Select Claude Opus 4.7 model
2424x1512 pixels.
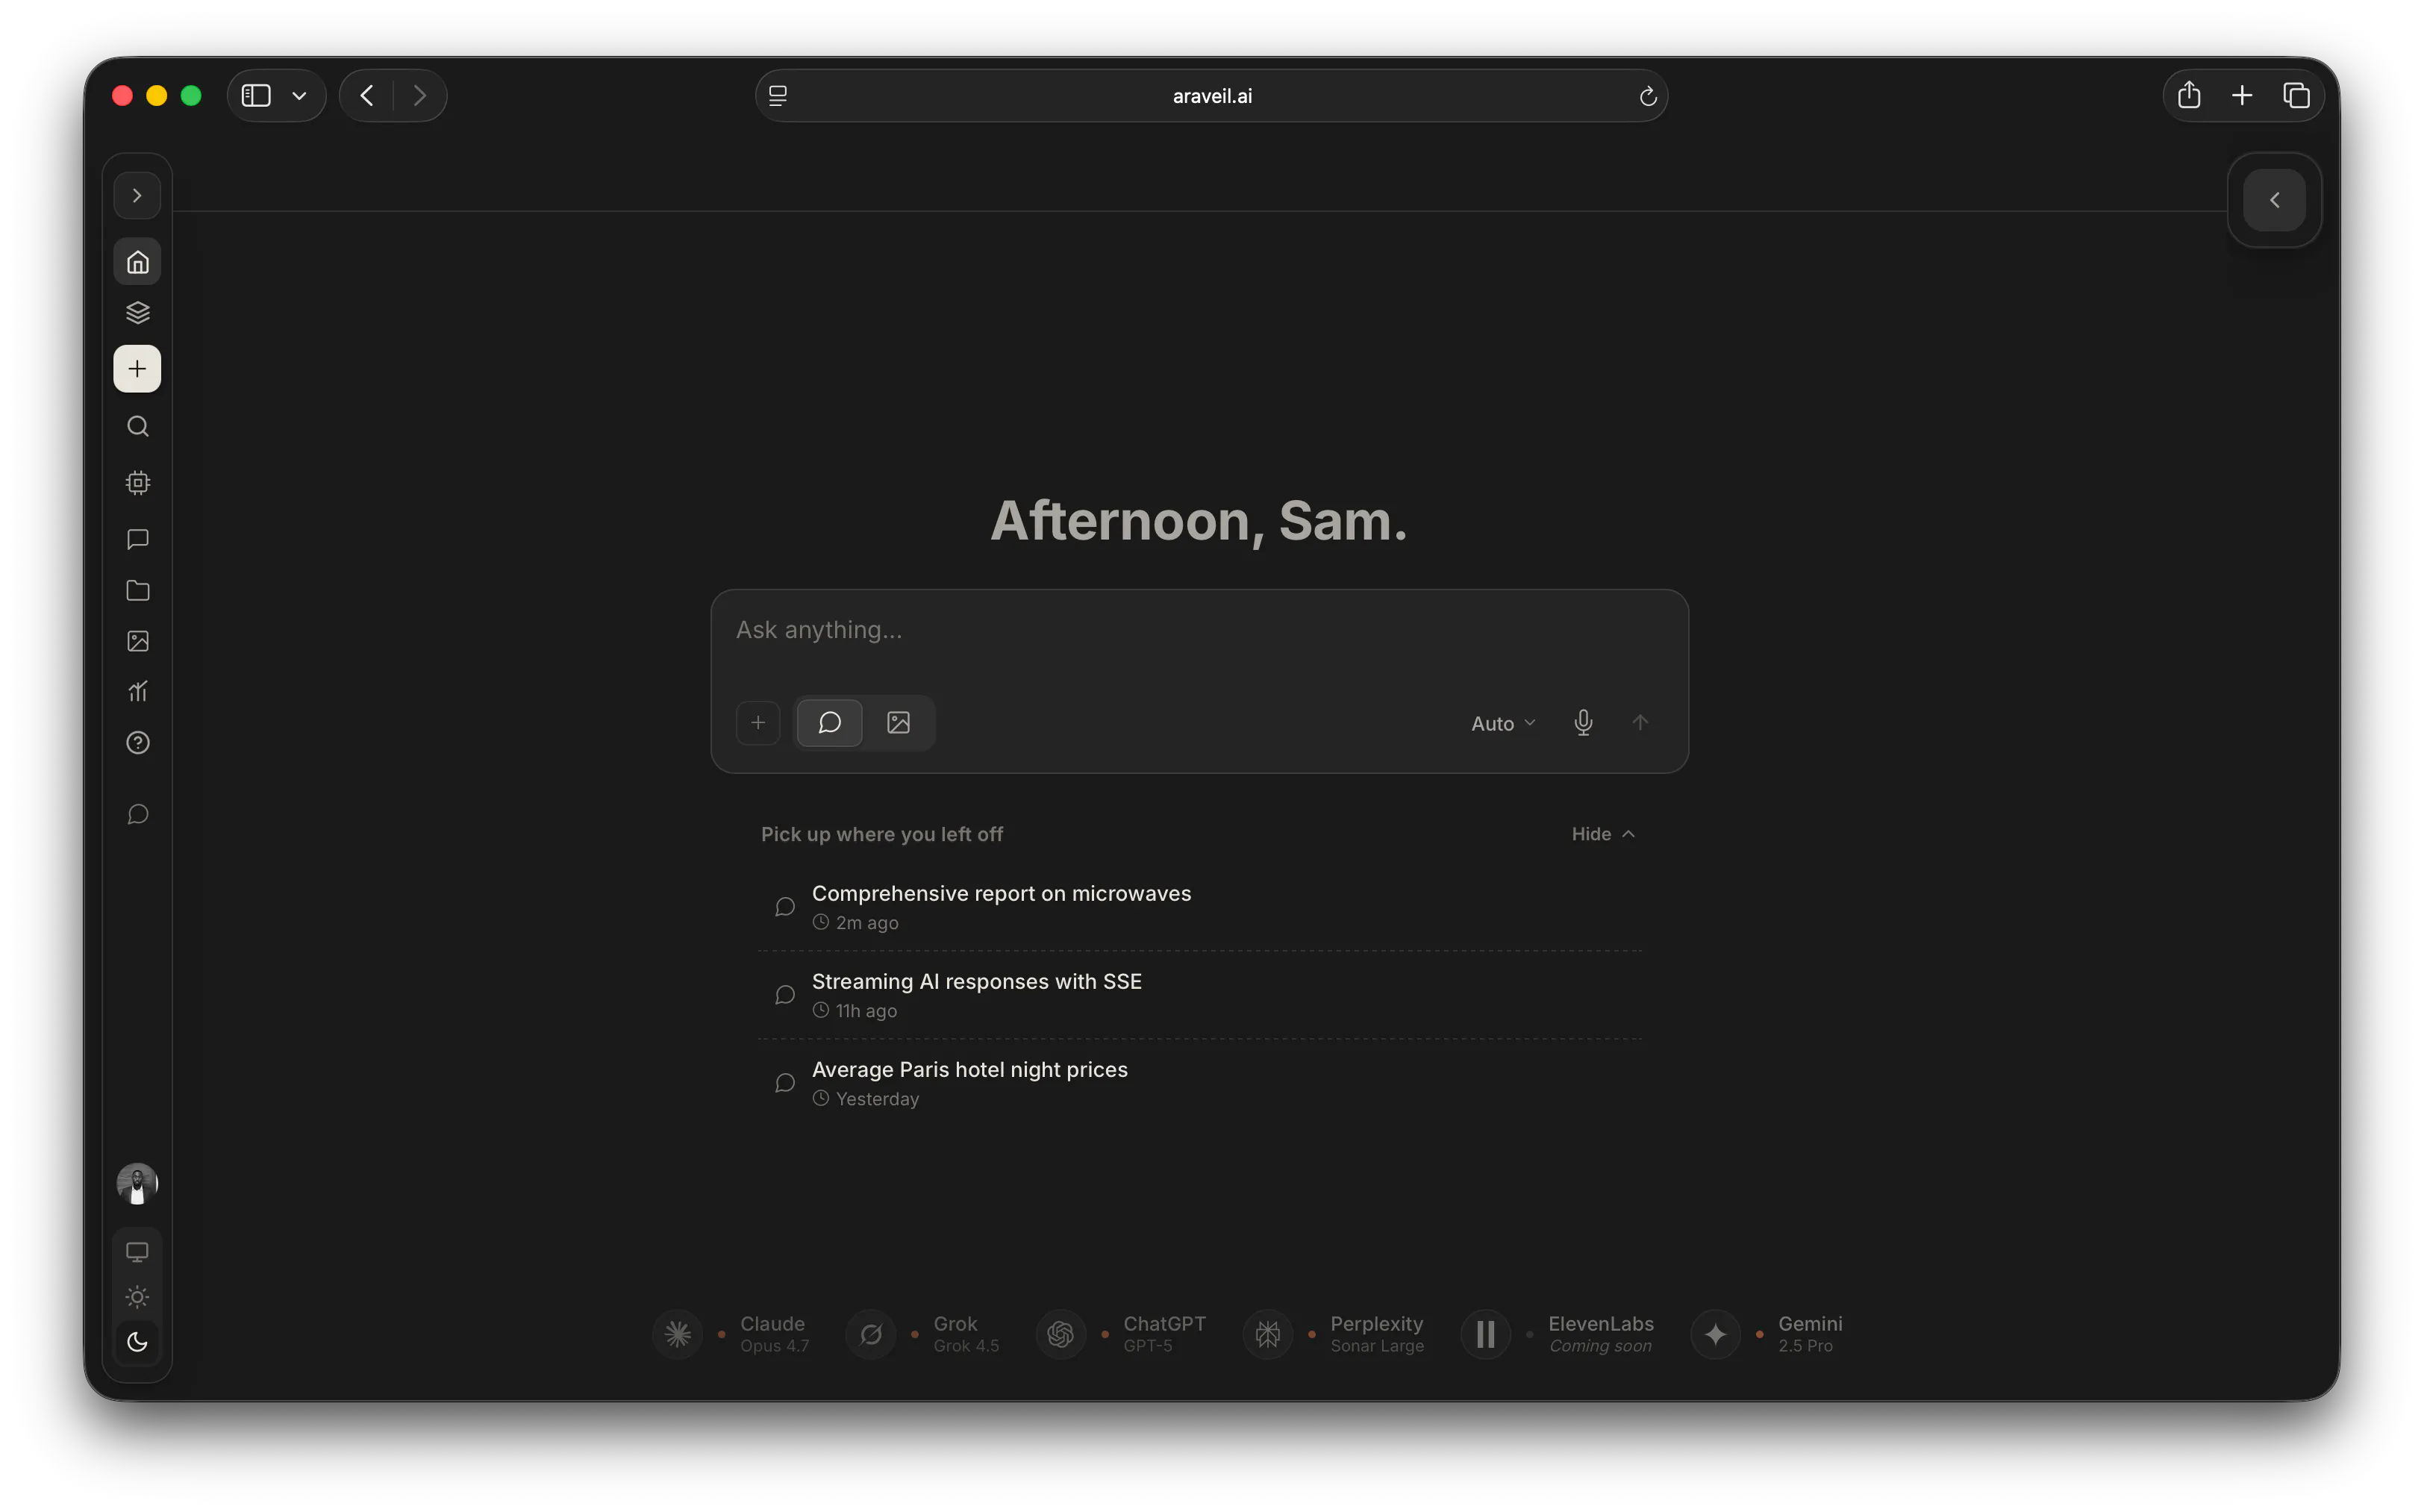coord(732,1334)
